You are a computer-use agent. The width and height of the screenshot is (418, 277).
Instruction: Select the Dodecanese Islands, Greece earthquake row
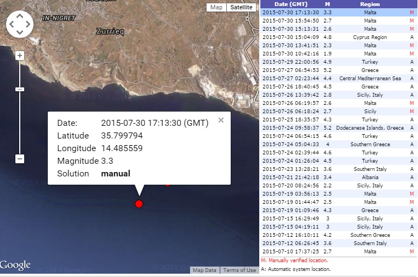(x=337, y=128)
